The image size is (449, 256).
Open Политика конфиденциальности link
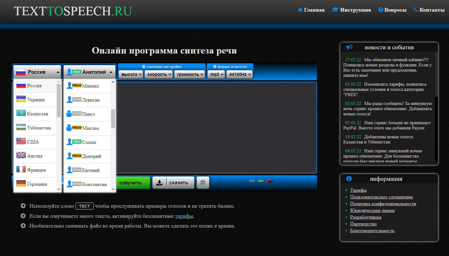tap(383, 204)
